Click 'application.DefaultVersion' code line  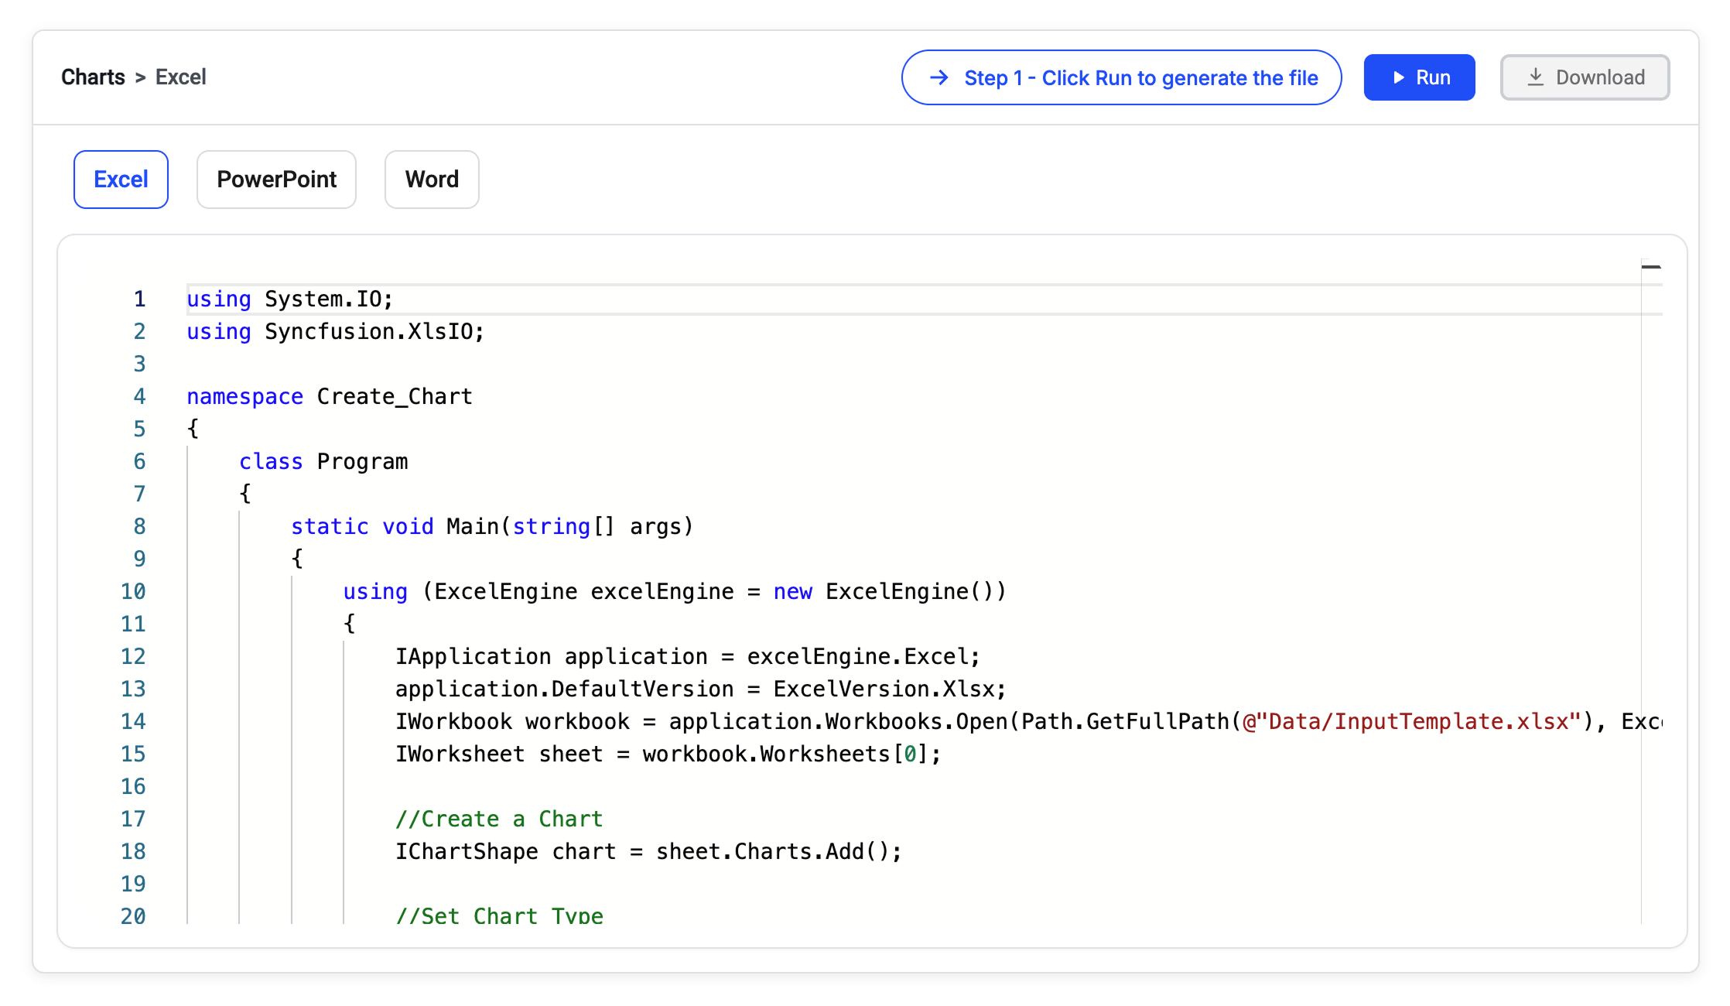click(701, 689)
